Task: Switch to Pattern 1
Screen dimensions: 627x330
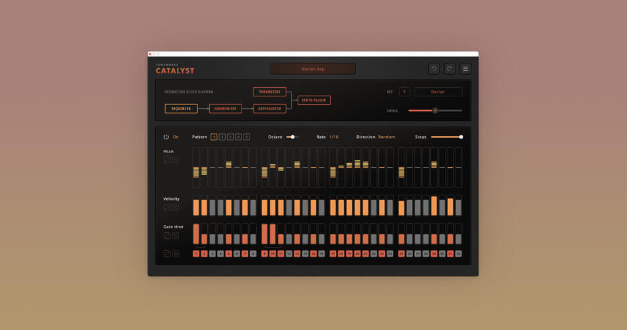Action: pos(214,137)
